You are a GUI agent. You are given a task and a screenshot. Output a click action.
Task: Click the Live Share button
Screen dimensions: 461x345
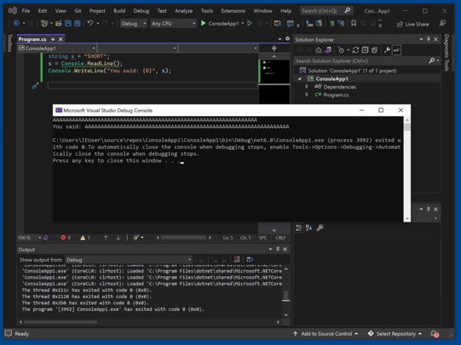[412, 24]
